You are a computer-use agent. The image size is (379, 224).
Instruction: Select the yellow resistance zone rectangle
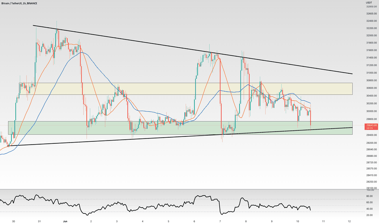pyautogui.click(x=185, y=89)
